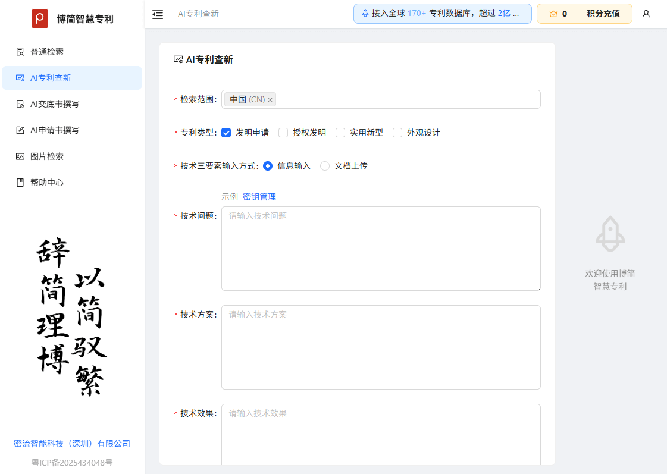The width and height of the screenshot is (667, 474).
Task: Open 帮助中心 menu item
Action: point(72,183)
